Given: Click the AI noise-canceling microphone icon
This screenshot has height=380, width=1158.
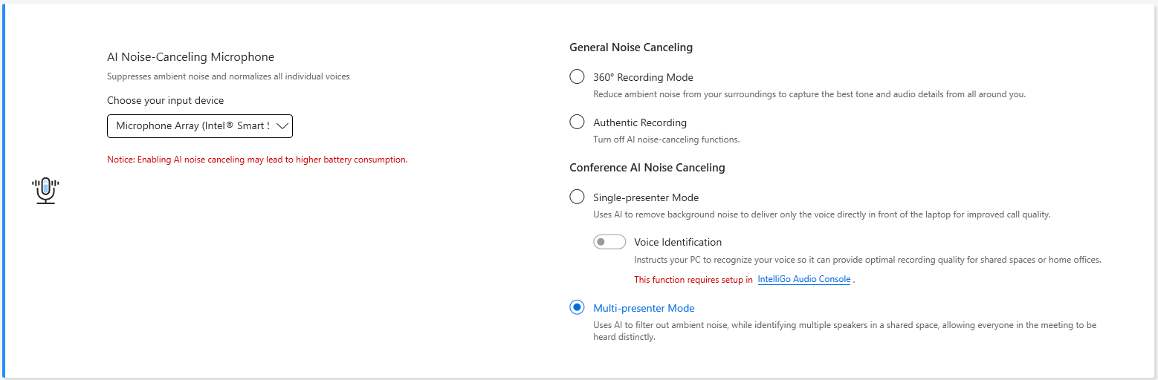Looking at the screenshot, I should tap(45, 191).
